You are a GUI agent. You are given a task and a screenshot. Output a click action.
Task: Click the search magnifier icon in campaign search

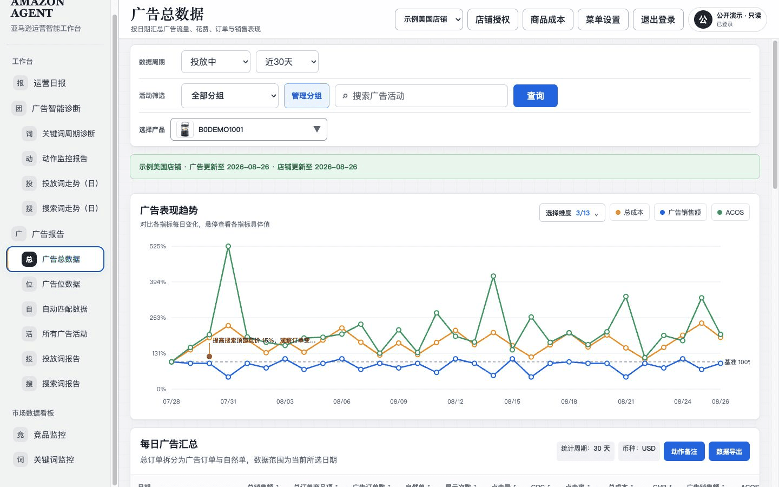[345, 96]
